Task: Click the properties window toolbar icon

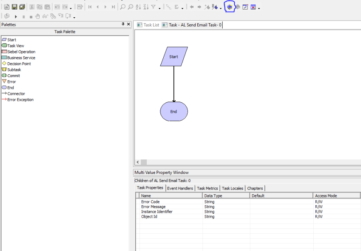Action: coord(80,7)
